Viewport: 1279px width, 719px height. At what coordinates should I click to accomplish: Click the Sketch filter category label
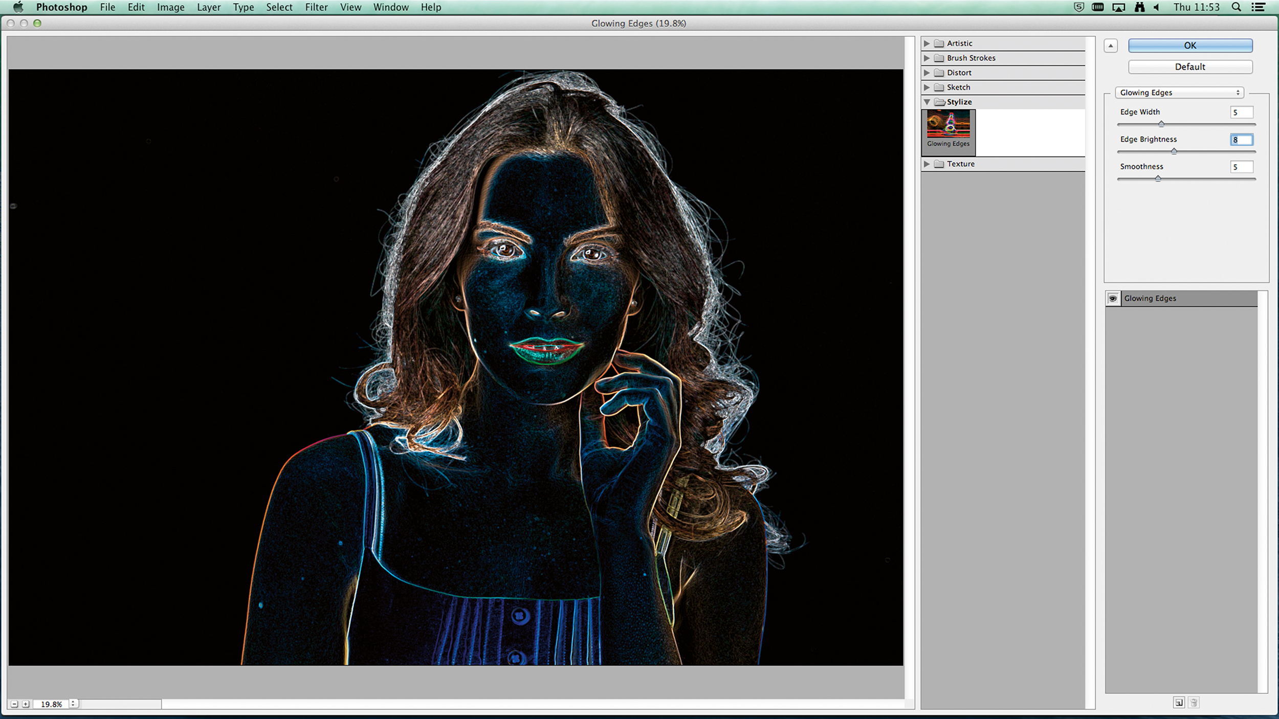pos(958,87)
